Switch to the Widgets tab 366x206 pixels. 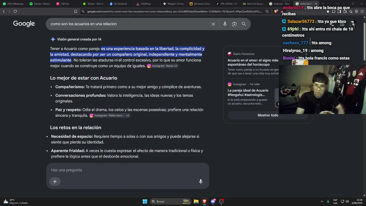coord(173,4)
